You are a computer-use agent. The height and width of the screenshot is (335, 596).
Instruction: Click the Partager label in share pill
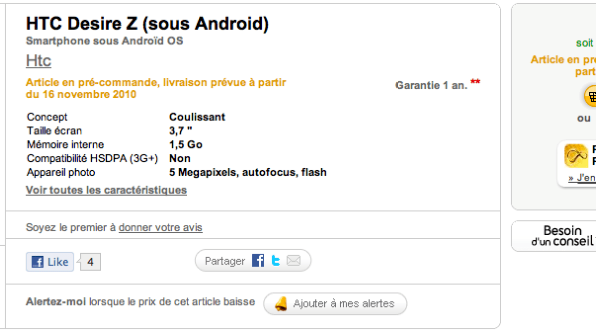point(225,261)
